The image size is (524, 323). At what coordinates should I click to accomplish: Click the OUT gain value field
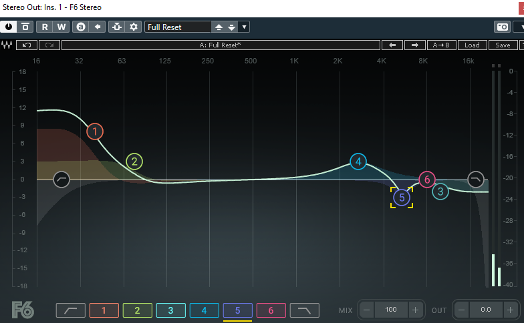(485, 310)
